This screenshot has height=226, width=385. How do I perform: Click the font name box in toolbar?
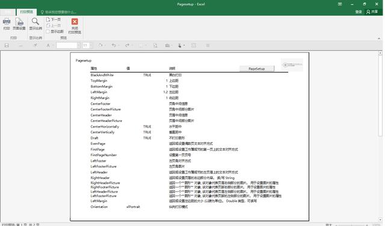click(67, 46)
